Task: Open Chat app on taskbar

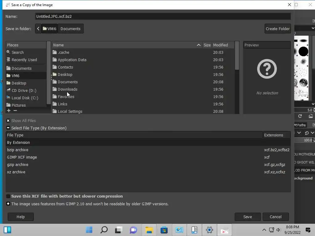Action: (x=134, y=230)
